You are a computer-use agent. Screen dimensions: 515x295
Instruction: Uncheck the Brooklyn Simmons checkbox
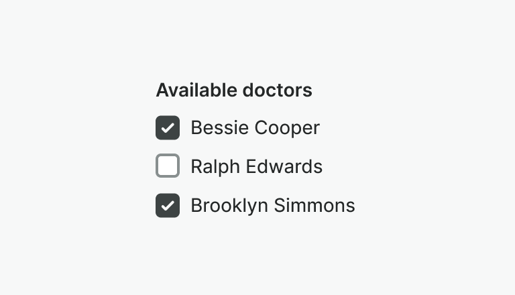[x=168, y=205]
